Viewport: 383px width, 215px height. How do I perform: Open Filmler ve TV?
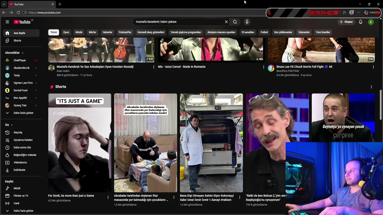point(21,196)
